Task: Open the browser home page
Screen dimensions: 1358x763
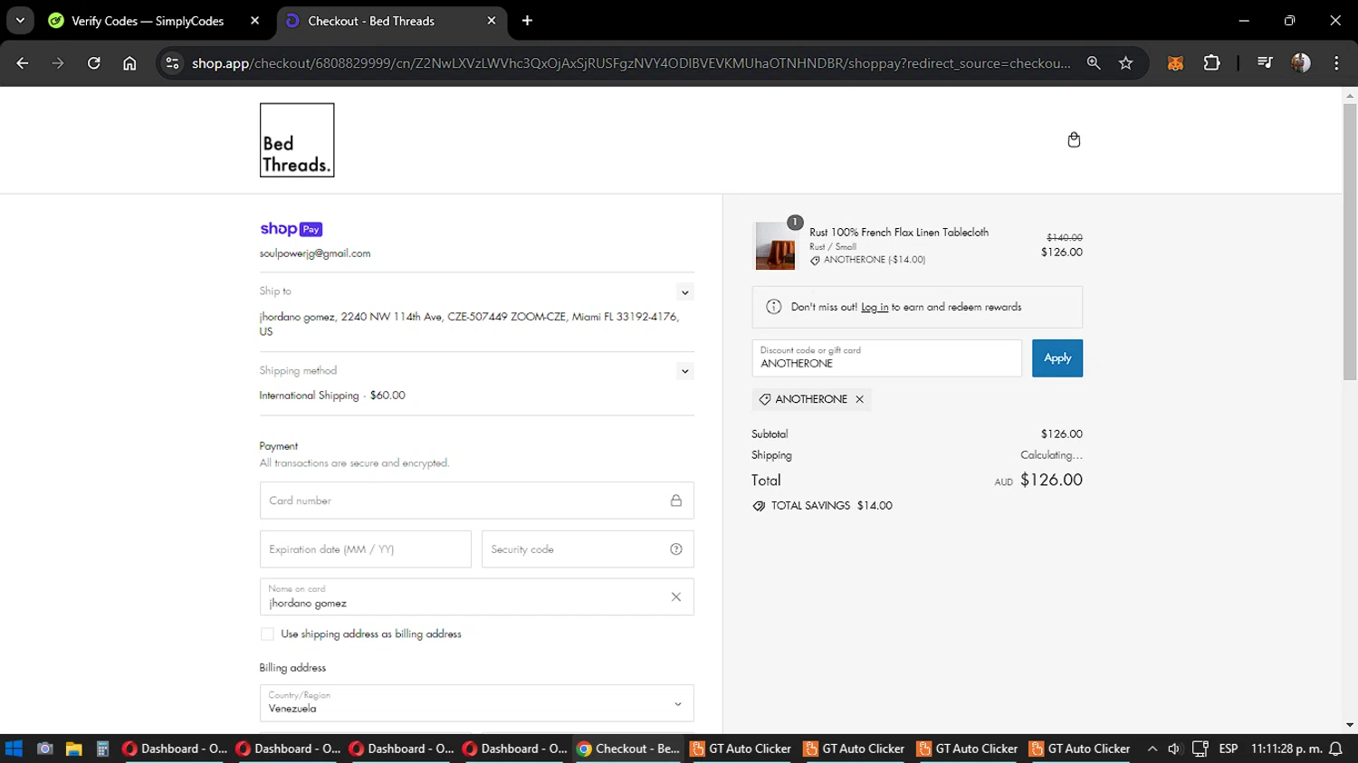Action: coord(129,63)
